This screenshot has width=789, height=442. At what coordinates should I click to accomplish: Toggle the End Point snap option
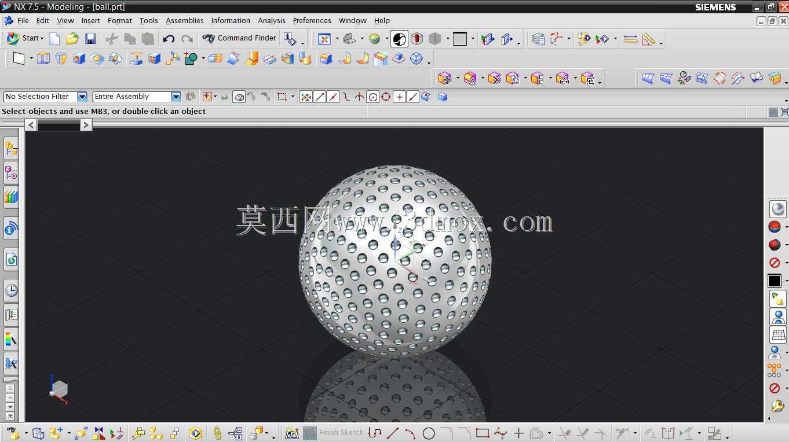[319, 97]
